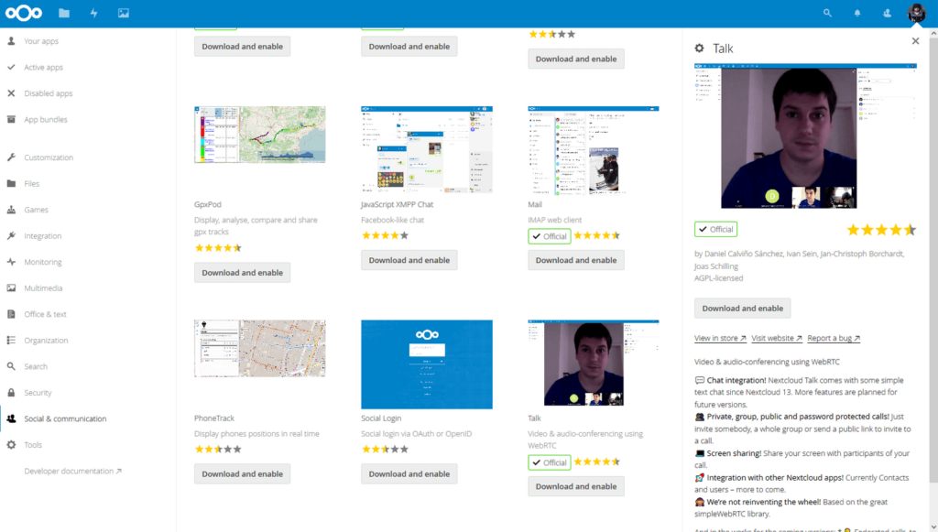Click the PhoneTrack app name
The height and width of the screenshot is (532, 938).
tap(214, 418)
